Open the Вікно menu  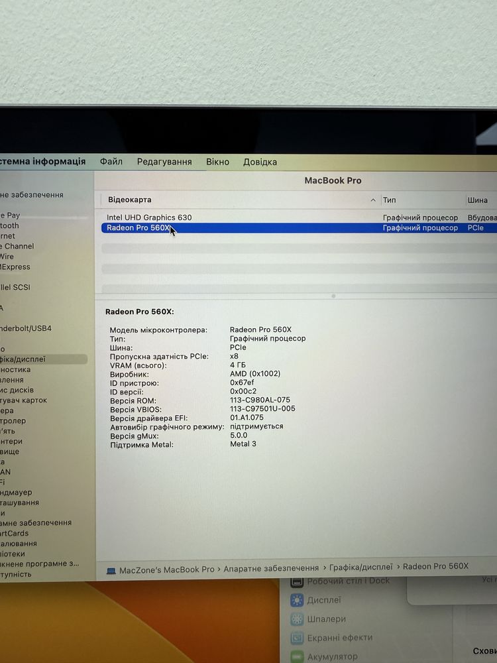click(x=217, y=162)
